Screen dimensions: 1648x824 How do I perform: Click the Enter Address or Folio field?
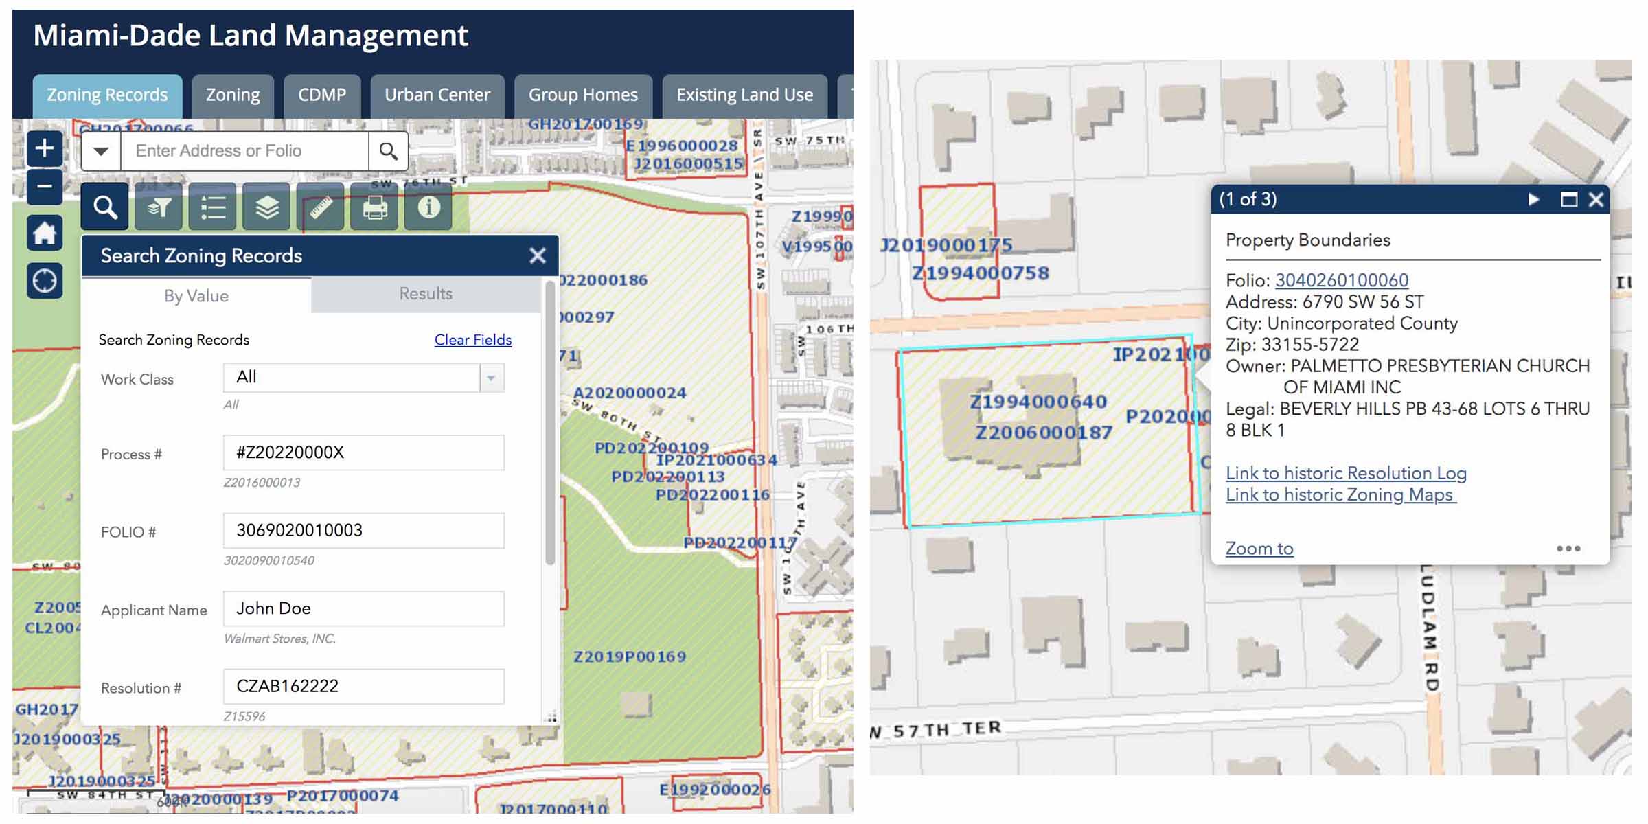[244, 151]
